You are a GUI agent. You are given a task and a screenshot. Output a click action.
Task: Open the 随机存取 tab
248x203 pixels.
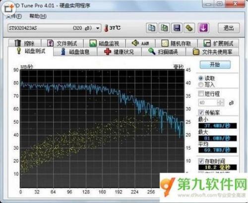click(x=176, y=44)
